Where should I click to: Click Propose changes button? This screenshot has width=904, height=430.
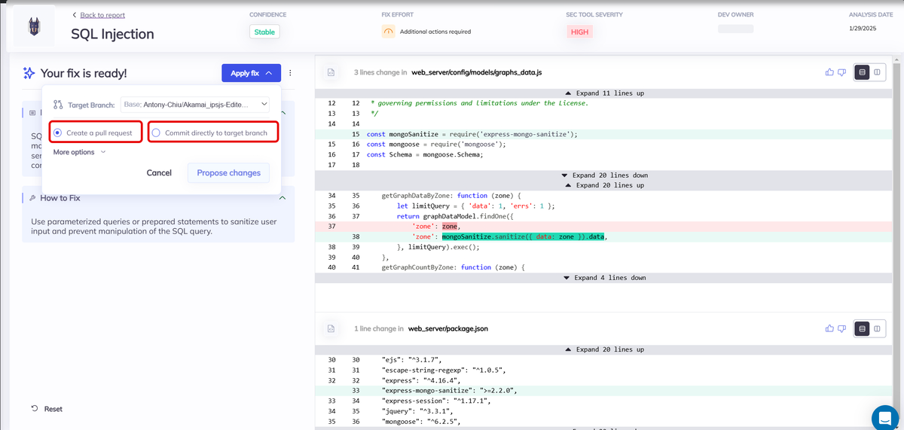pos(228,172)
